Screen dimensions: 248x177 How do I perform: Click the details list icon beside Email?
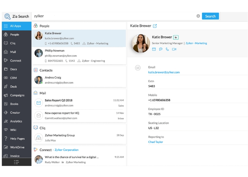click(x=138, y=68)
